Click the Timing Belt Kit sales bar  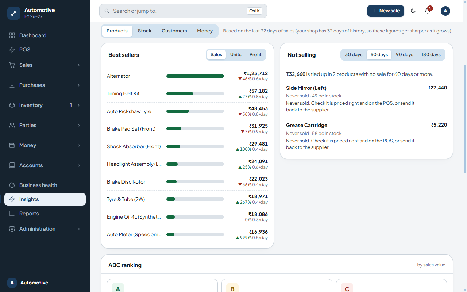pos(195,94)
